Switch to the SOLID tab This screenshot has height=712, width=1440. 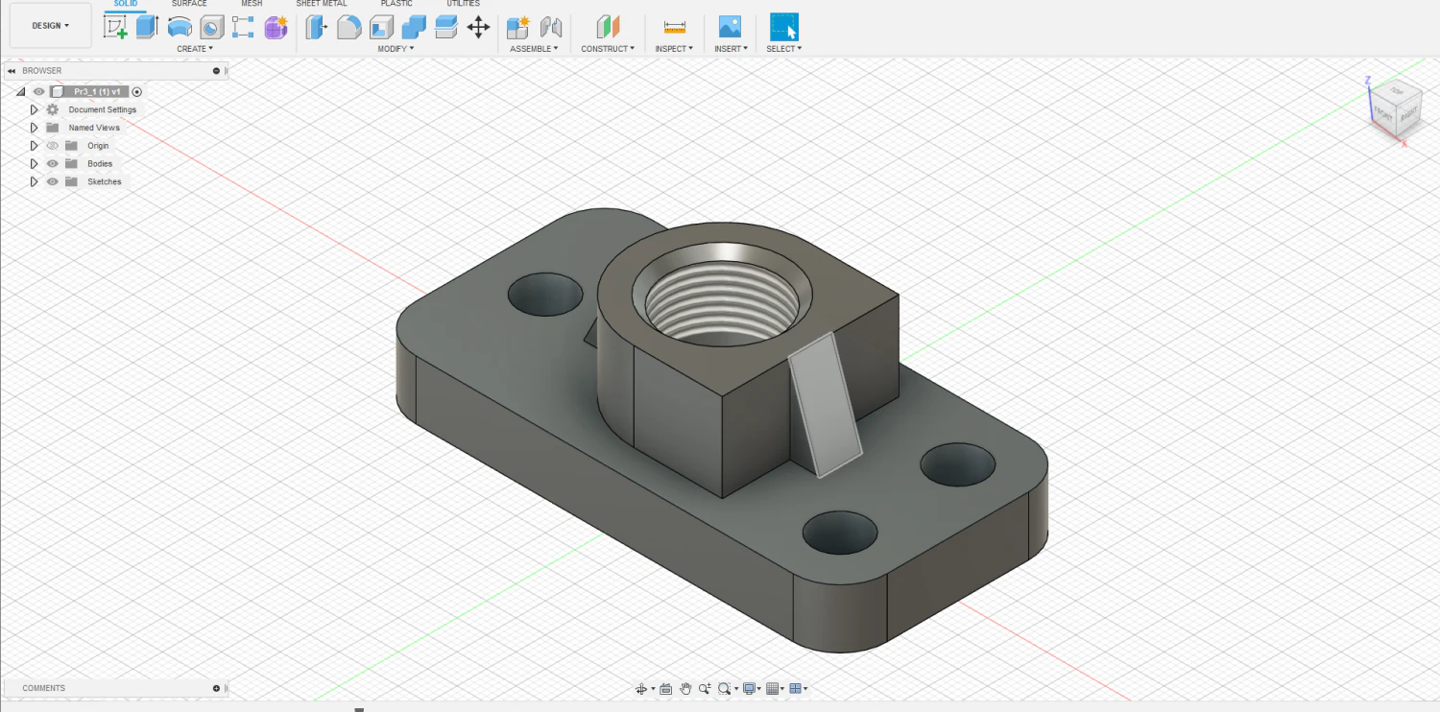point(125,4)
